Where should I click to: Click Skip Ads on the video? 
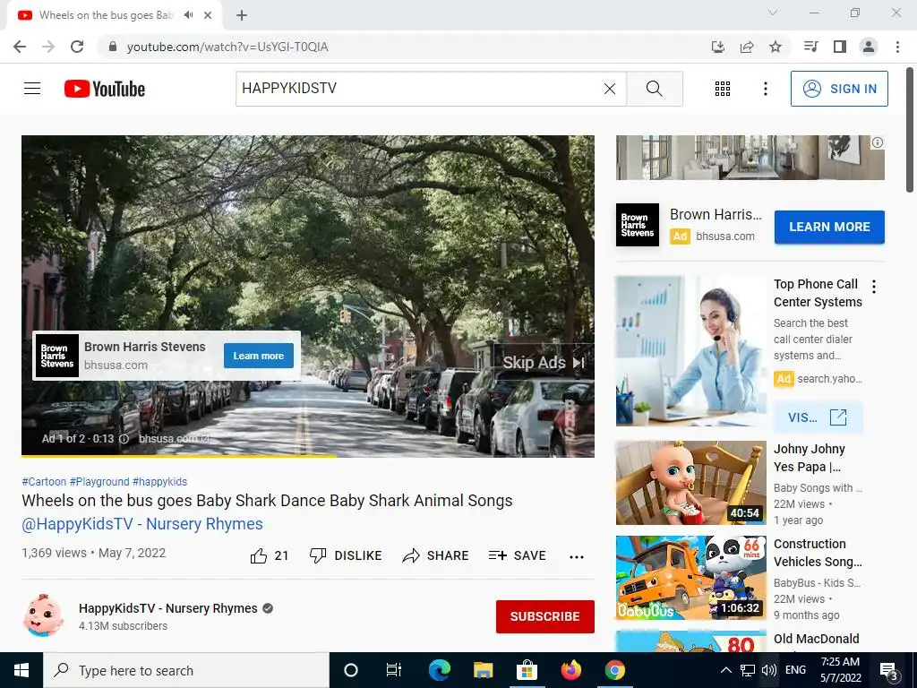click(x=544, y=363)
